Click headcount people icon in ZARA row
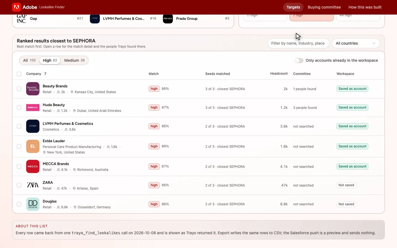 [x=59, y=188]
